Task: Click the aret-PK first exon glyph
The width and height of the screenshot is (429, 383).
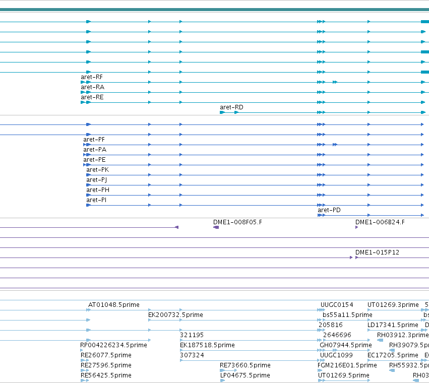Action: coord(88,175)
